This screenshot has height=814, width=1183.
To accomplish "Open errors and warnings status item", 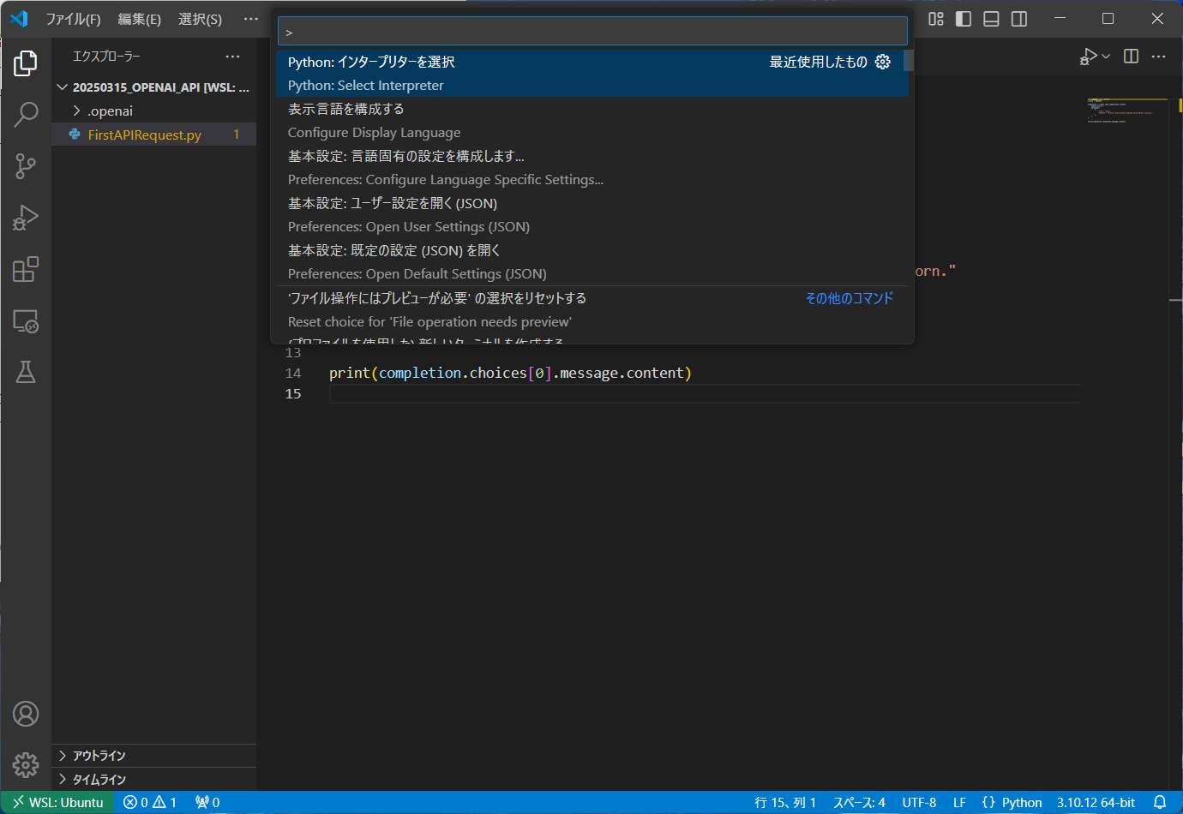I will 150,803.
